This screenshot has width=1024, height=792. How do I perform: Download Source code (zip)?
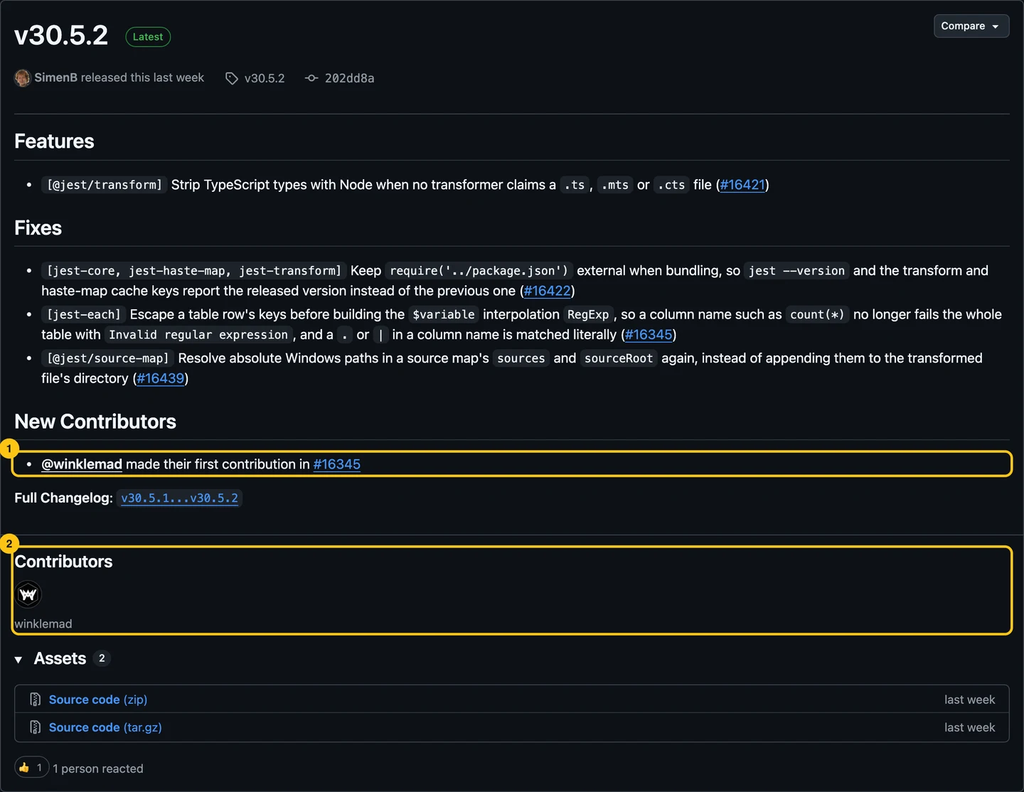[98, 700]
